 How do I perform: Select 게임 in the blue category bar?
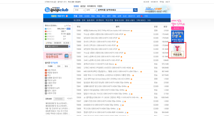pos(98,16)
